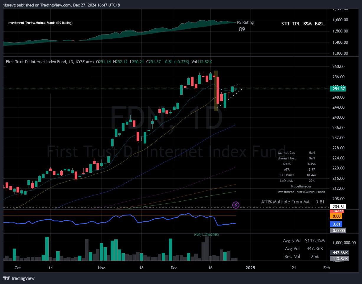
Task: Click the 240.00 price scale label
Action: pyautogui.click(x=338, y=117)
